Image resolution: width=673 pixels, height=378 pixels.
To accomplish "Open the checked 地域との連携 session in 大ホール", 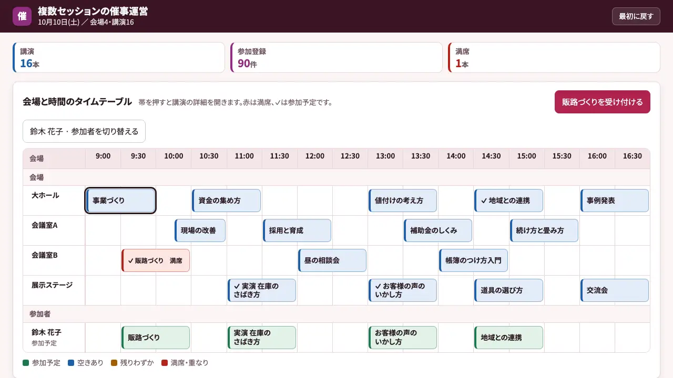I will pos(508,201).
